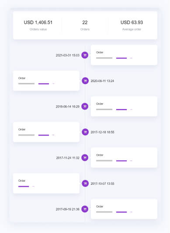Select the order card dated 2017-10-07

46,183
